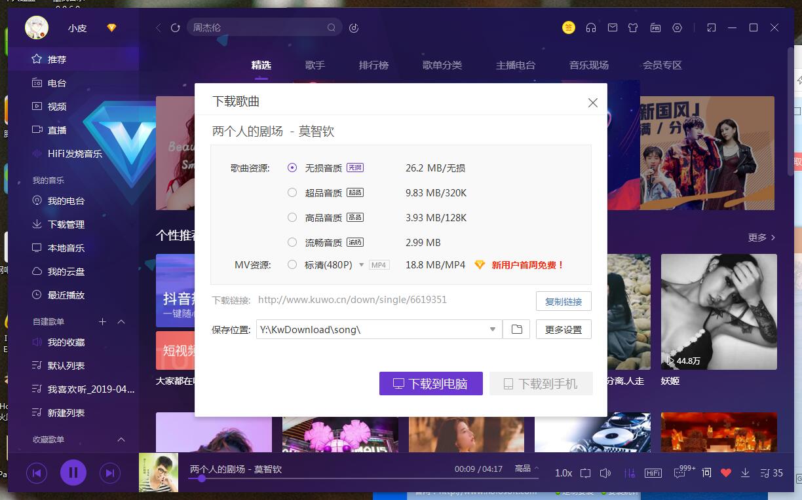
Task: Click the search field with 周杰伦
Action: click(265, 27)
